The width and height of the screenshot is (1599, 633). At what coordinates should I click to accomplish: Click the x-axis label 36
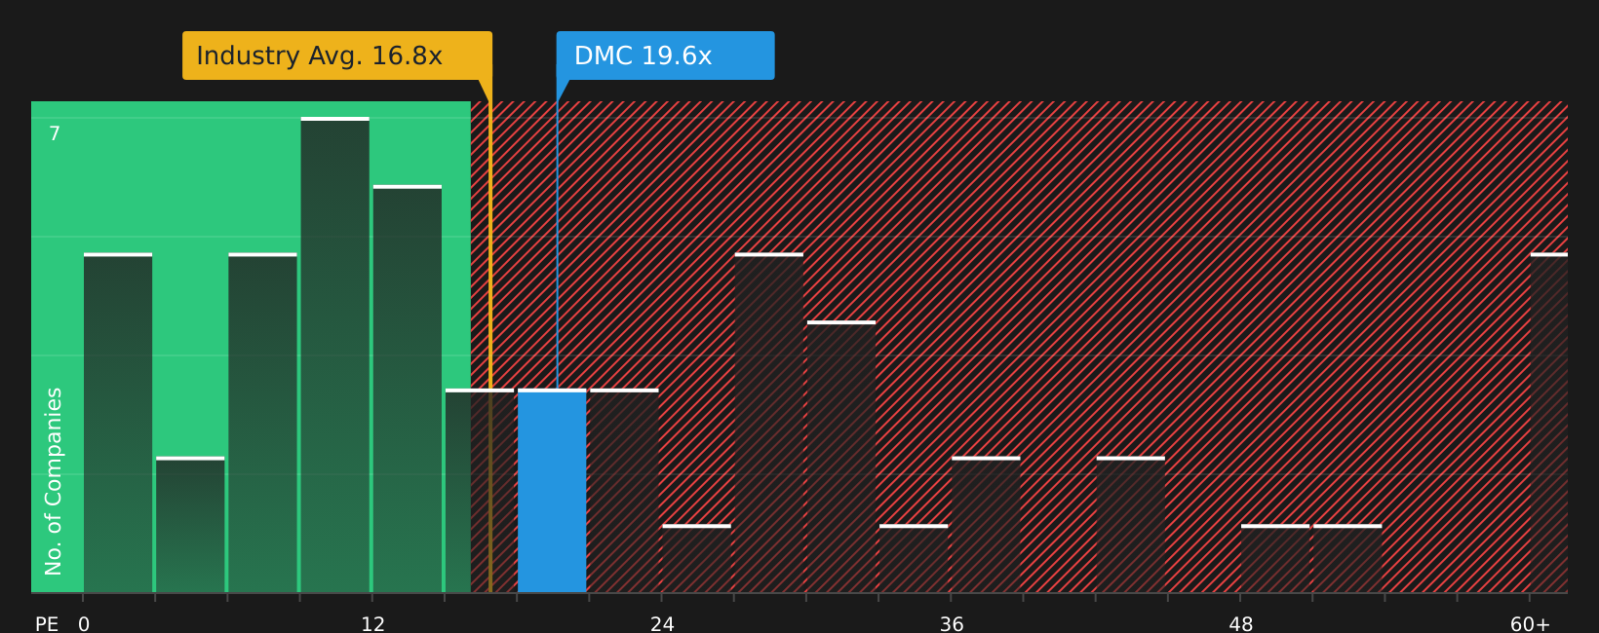pyautogui.click(x=952, y=624)
